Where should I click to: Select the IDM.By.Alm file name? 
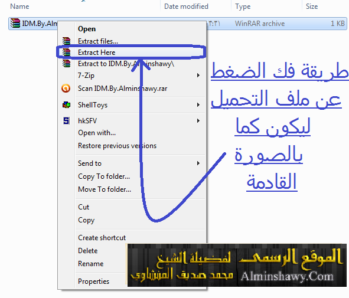pyautogui.click(x=40, y=24)
